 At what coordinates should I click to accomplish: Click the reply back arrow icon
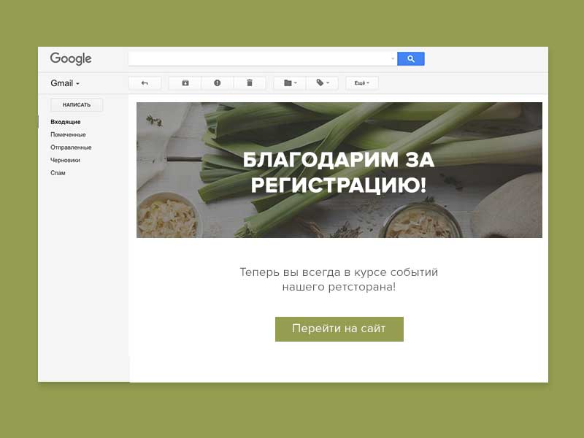click(x=145, y=83)
